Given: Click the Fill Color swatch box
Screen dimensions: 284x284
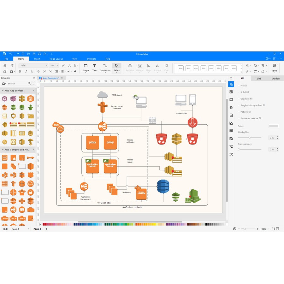Looking at the screenshot, I should (x=274, y=126).
